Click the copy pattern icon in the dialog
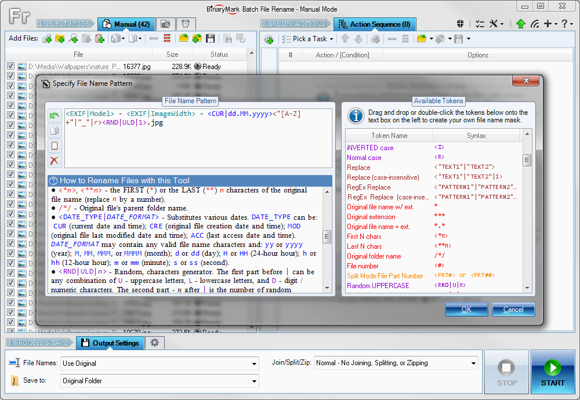 click(x=55, y=130)
